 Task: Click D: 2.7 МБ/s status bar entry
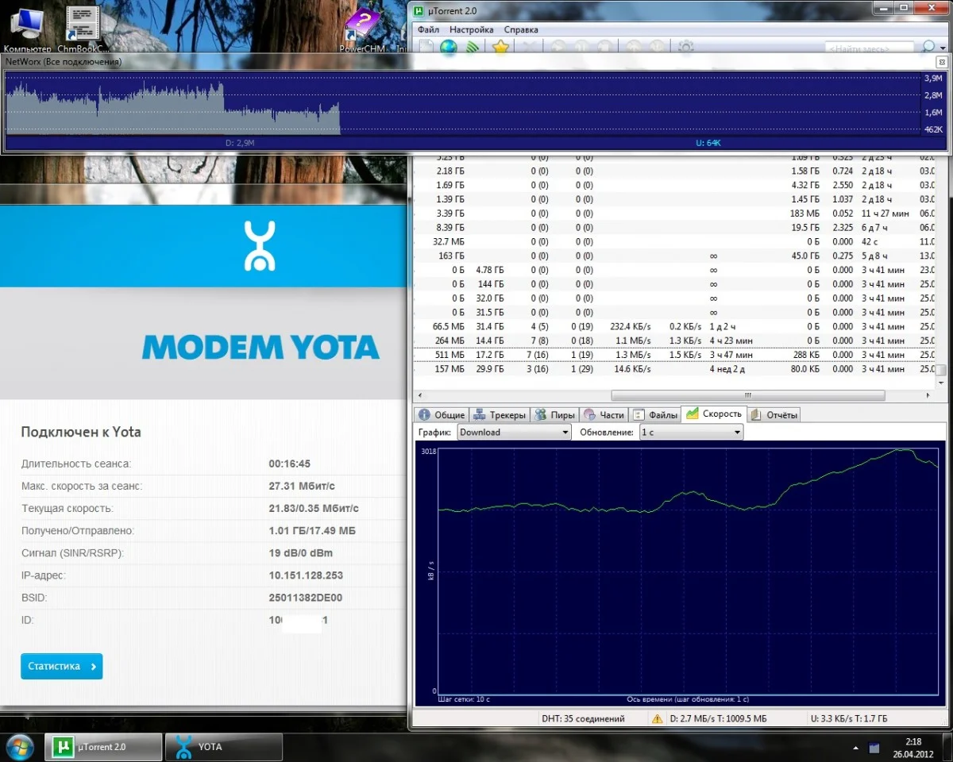point(719,718)
